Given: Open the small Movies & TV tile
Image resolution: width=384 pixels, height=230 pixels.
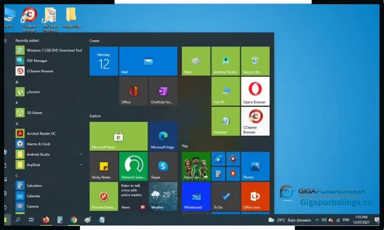Looking at the screenshot, I should click(218, 159).
